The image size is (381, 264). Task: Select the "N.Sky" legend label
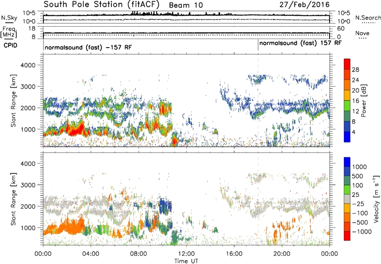click(x=9, y=18)
